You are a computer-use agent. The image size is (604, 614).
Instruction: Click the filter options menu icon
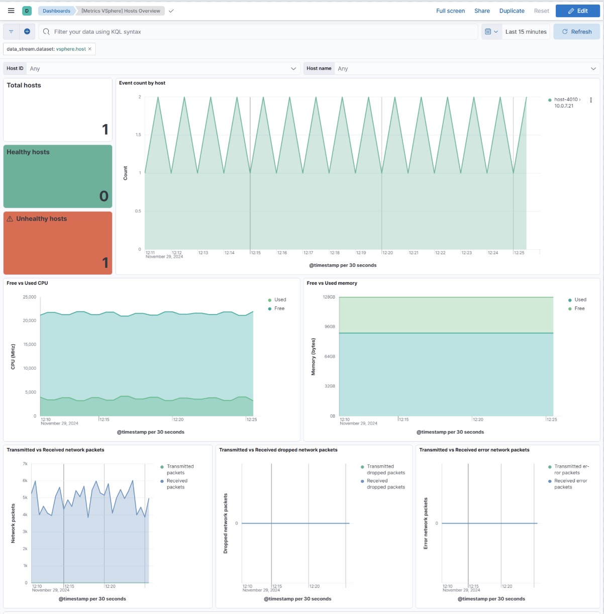coord(11,32)
